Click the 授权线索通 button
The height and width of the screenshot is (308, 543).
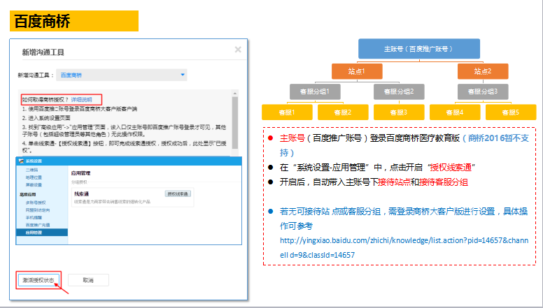(178, 194)
